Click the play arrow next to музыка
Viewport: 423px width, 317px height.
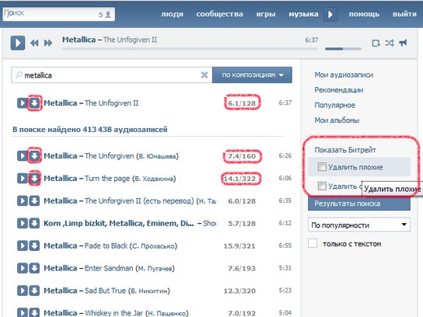tap(330, 14)
